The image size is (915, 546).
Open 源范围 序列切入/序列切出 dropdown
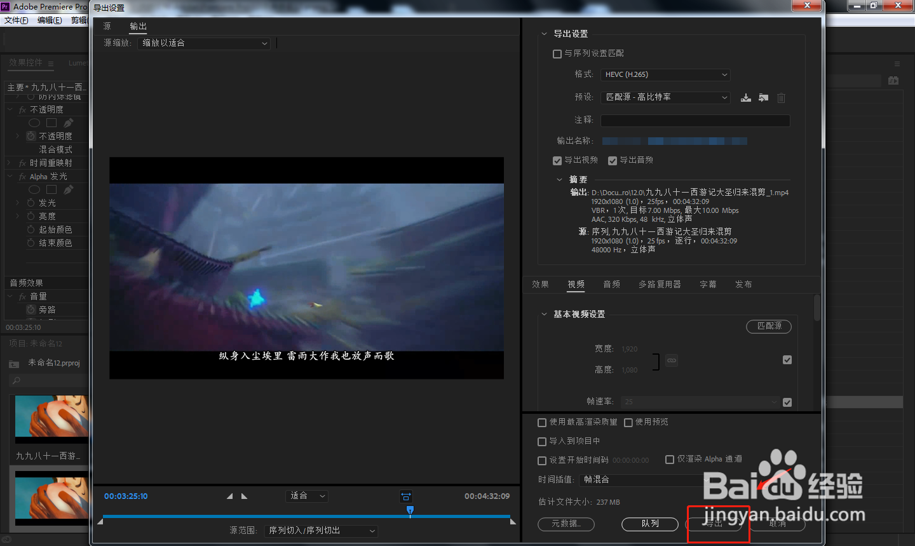tap(322, 531)
